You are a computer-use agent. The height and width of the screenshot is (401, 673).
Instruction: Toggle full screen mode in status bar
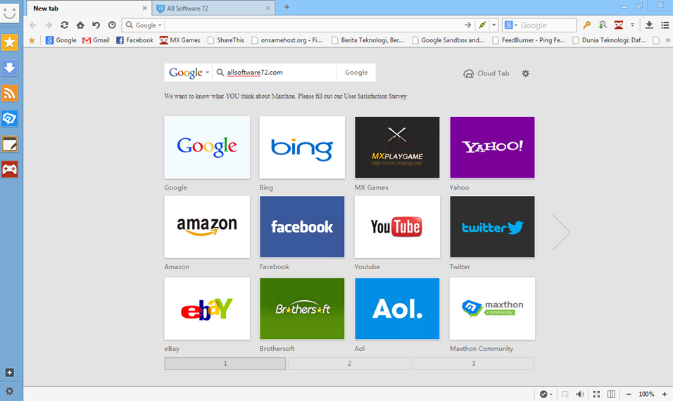tap(596, 394)
